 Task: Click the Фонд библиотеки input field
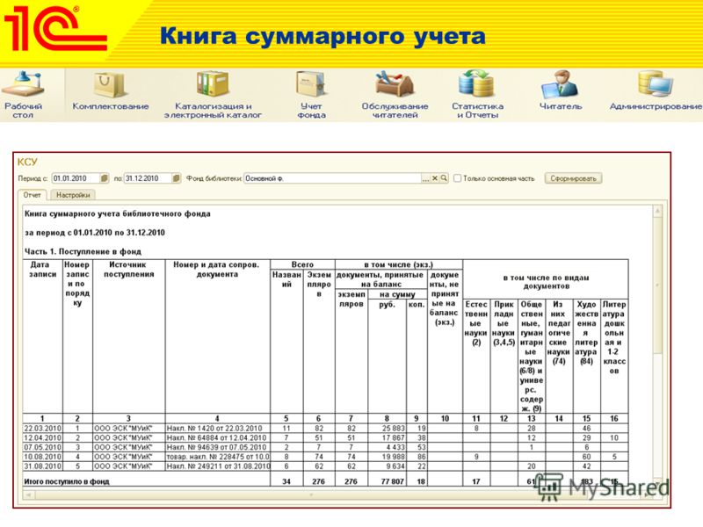(332, 178)
